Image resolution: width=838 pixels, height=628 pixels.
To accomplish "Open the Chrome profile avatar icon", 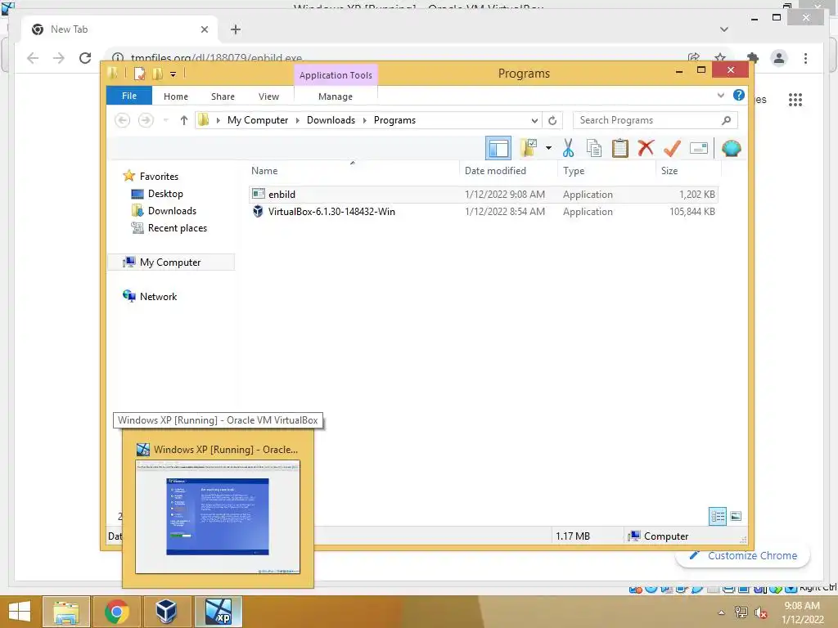I will [779, 58].
